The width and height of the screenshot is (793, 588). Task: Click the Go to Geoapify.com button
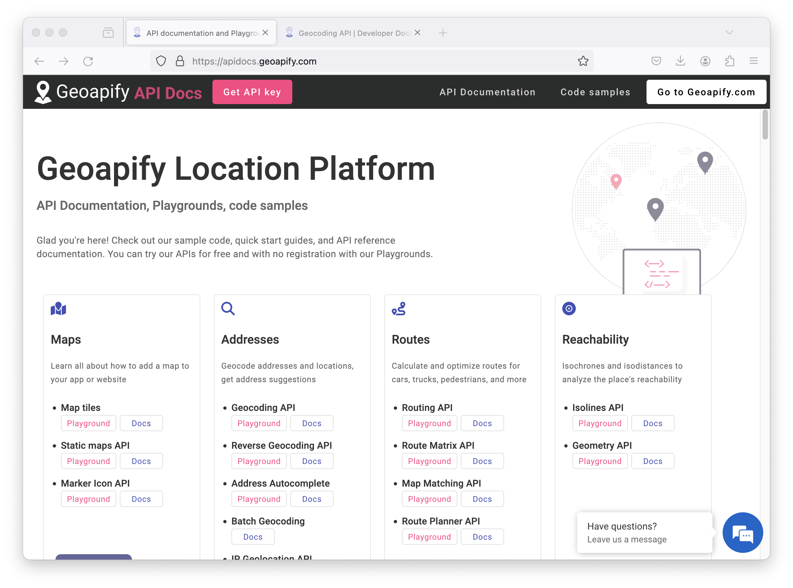click(x=706, y=92)
